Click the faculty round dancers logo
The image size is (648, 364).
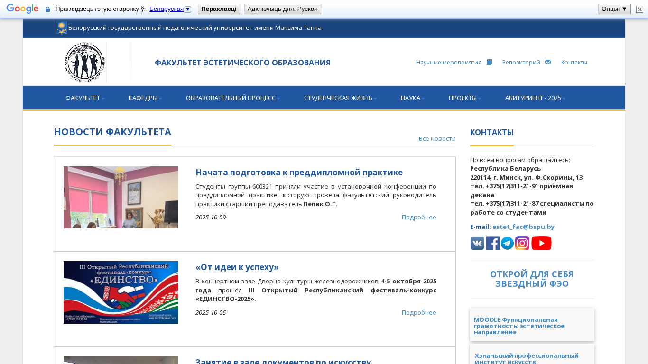point(85,62)
